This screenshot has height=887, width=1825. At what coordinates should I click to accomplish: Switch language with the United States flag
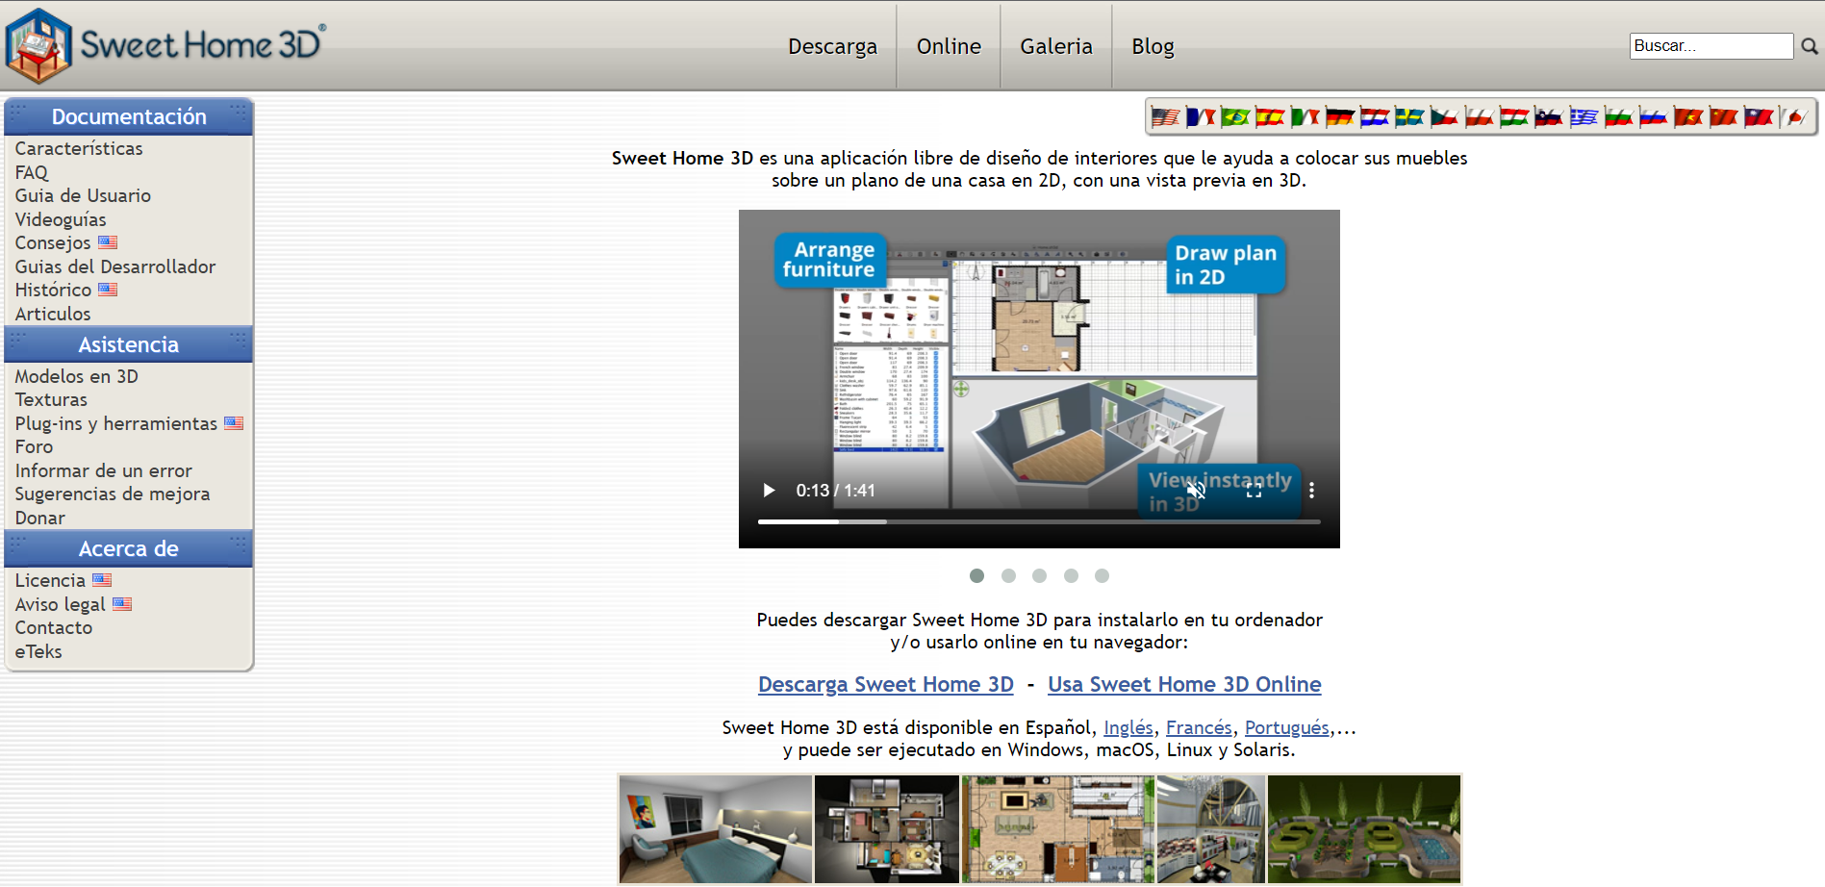coord(1165,117)
